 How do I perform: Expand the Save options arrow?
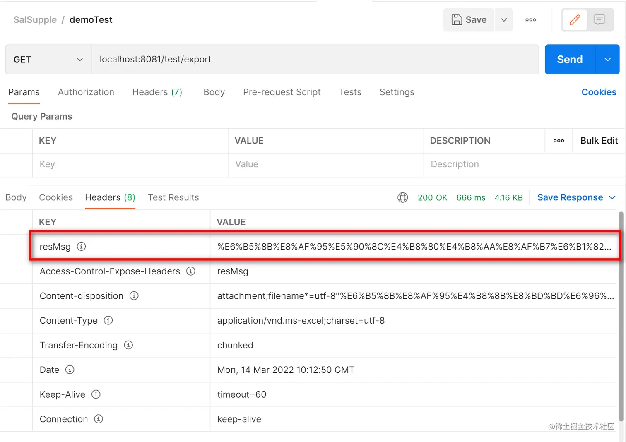tap(504, 20)
